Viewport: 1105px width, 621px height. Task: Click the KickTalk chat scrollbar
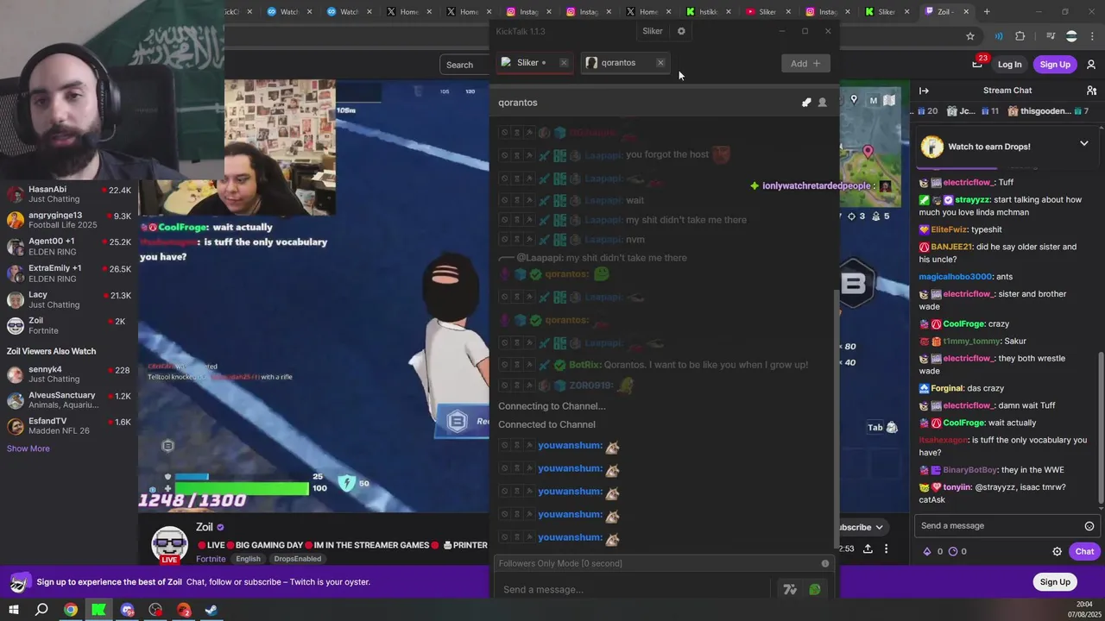tap(835, 418)
